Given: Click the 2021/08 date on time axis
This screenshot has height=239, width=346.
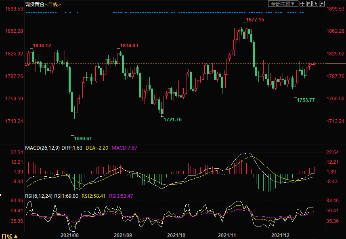Looking at the screenshot, I should [x=69, y=235].
